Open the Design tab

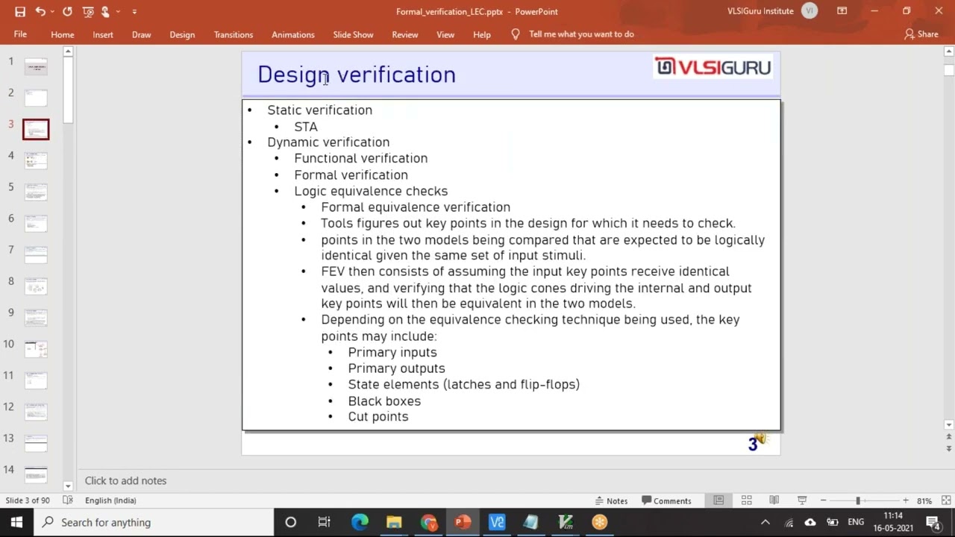[182, 34]
